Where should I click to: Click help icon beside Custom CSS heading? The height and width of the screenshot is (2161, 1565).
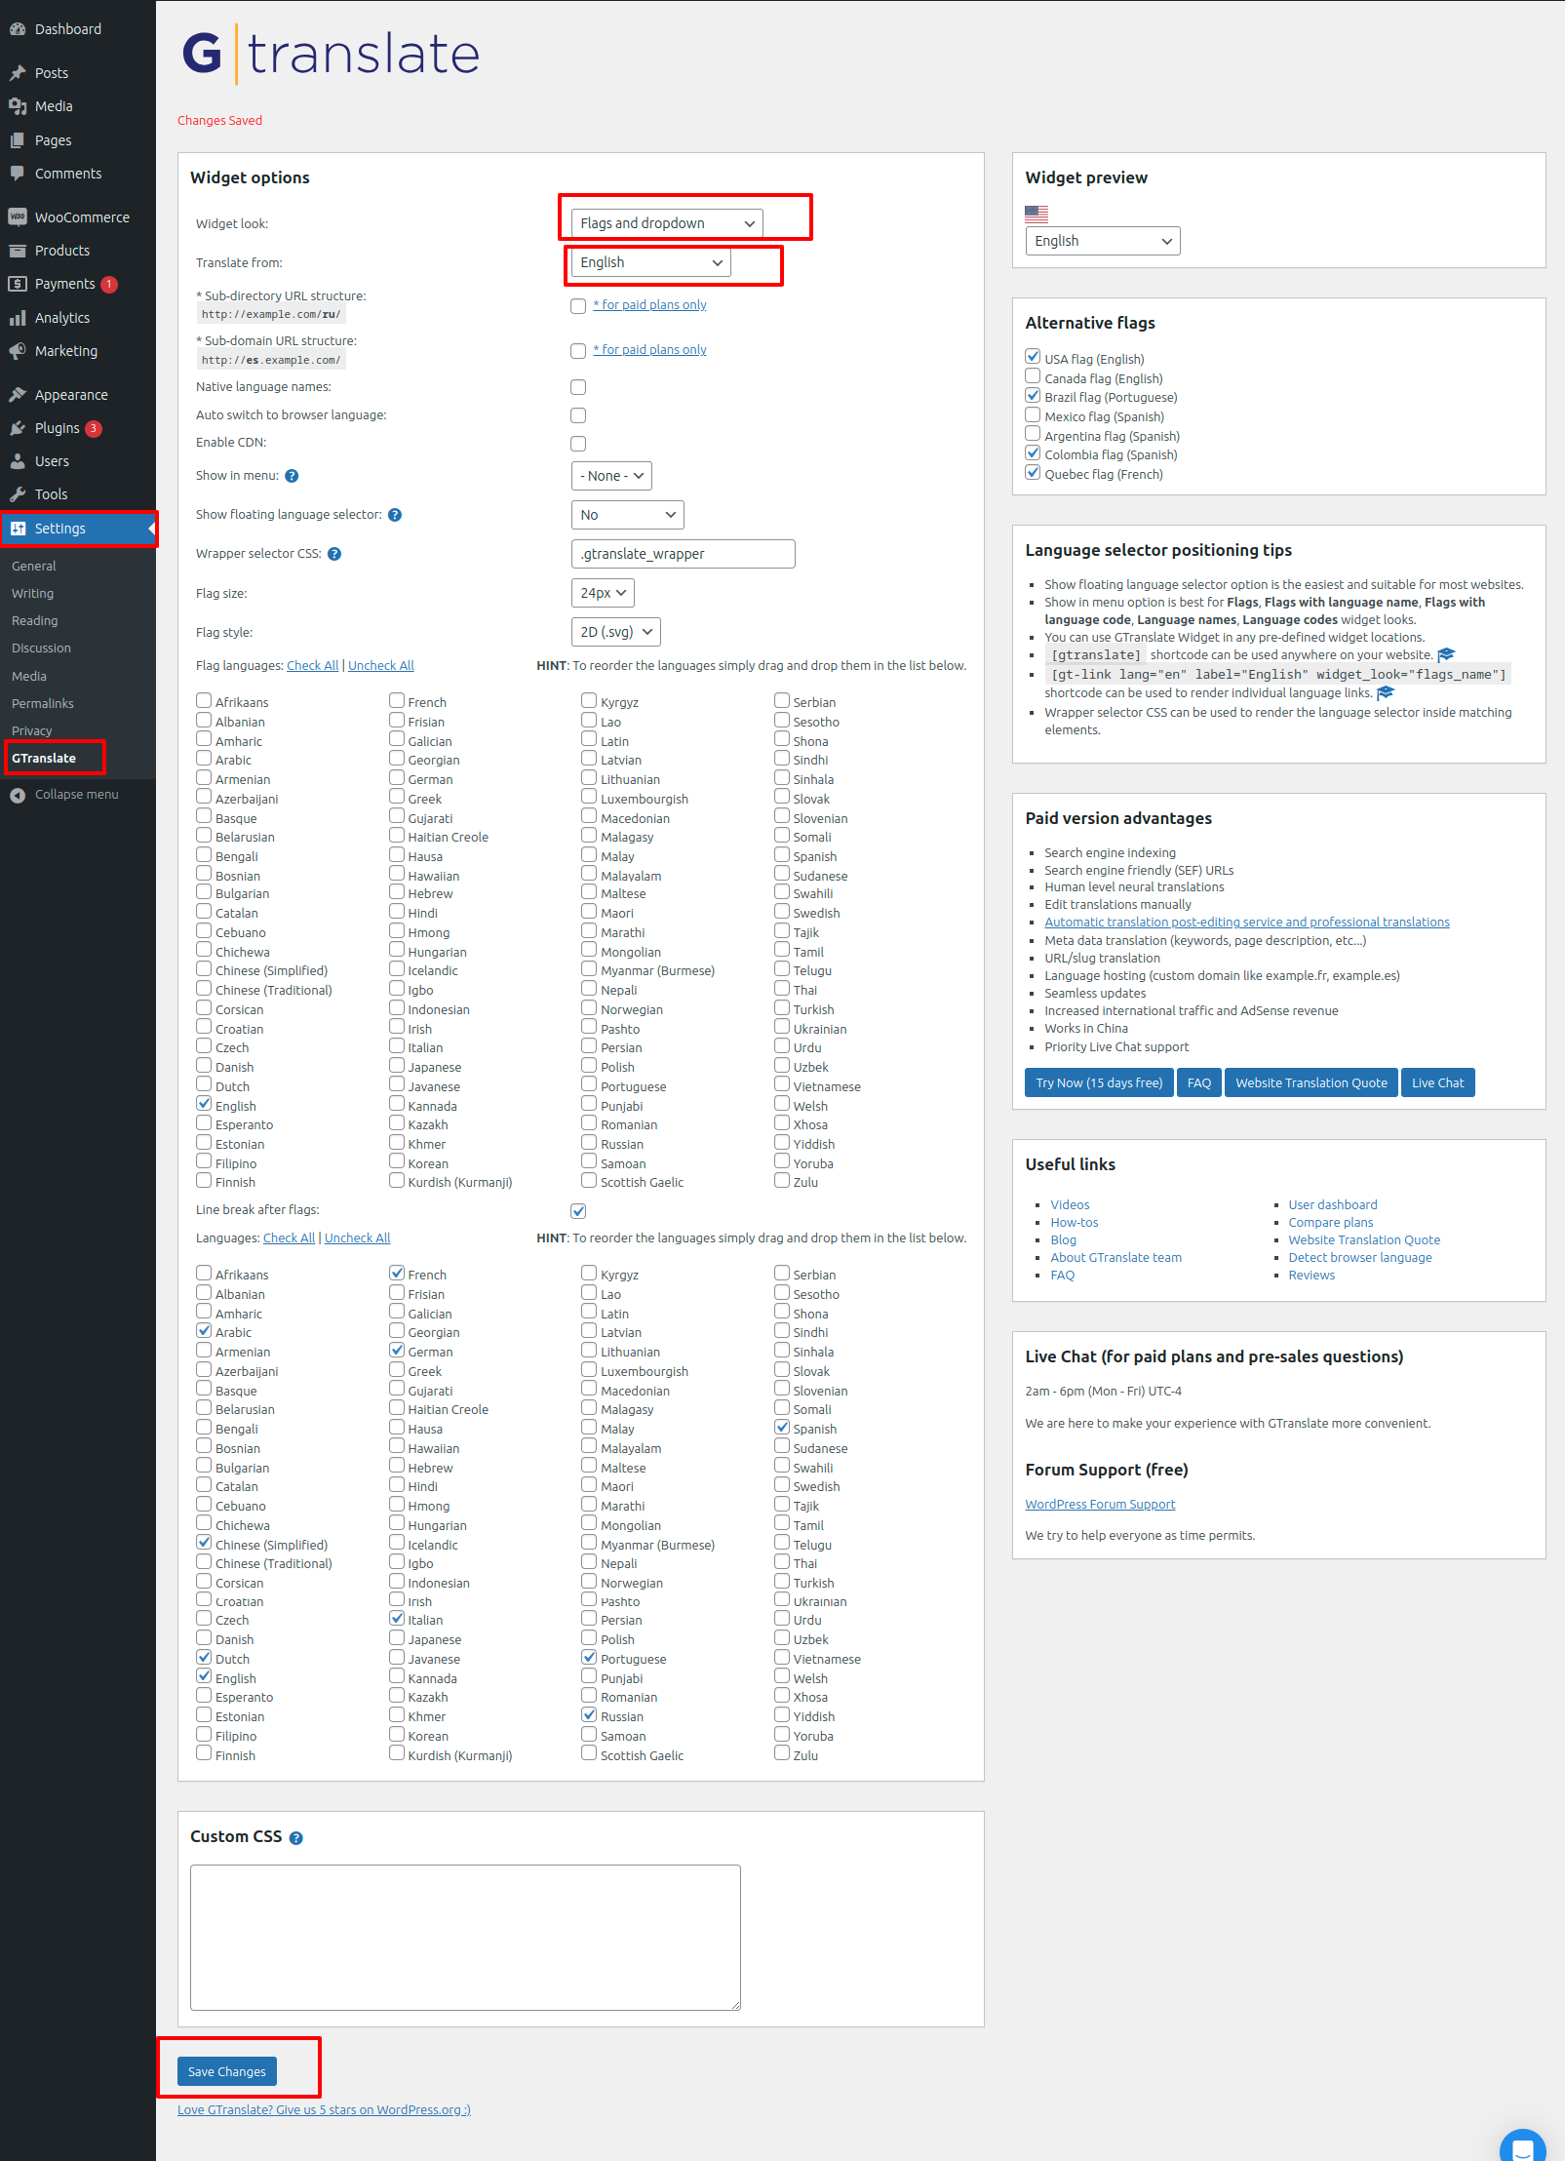296,1838
